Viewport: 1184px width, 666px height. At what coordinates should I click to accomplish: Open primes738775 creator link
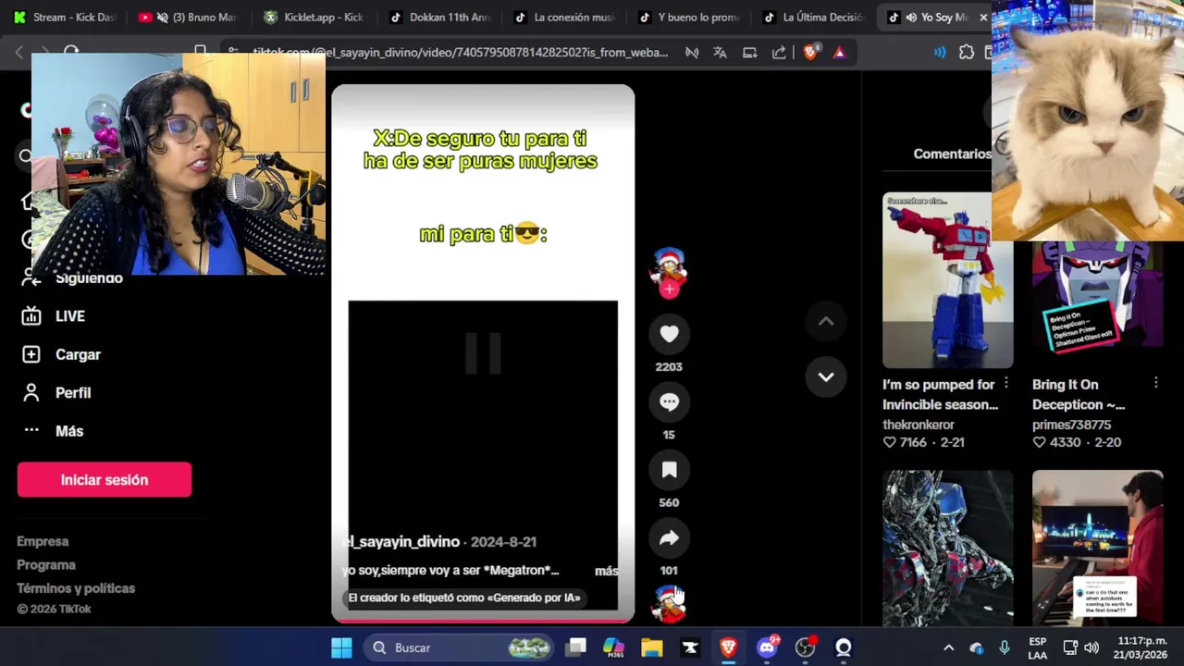(1071, 425)
